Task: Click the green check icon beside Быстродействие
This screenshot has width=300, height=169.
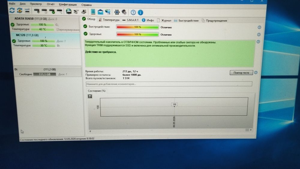Action: click(85, 26)
